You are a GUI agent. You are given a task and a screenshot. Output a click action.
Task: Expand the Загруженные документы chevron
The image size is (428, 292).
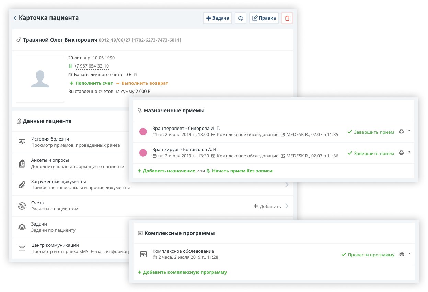[x=287, y=185]
